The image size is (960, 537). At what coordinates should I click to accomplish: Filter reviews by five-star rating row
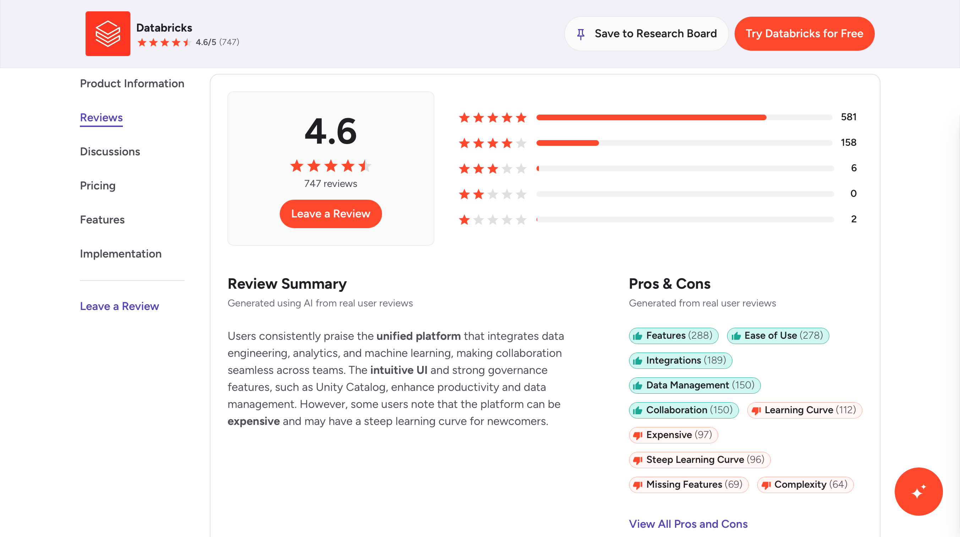[492, 118]
